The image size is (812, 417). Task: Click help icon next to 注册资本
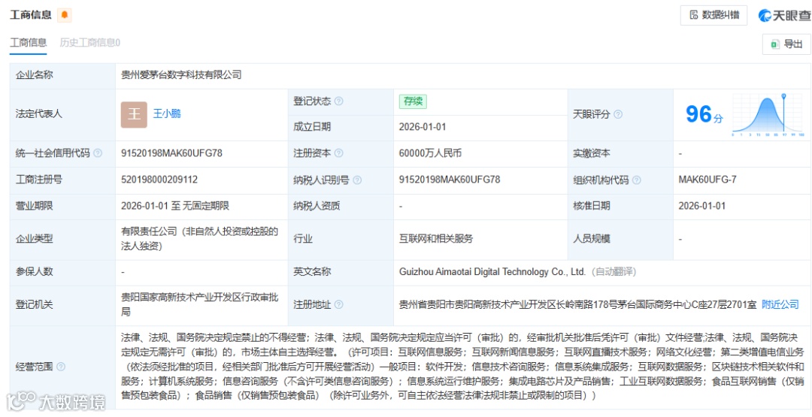point(338,154)
